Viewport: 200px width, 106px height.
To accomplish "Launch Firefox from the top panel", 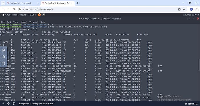I will [39, 15].
